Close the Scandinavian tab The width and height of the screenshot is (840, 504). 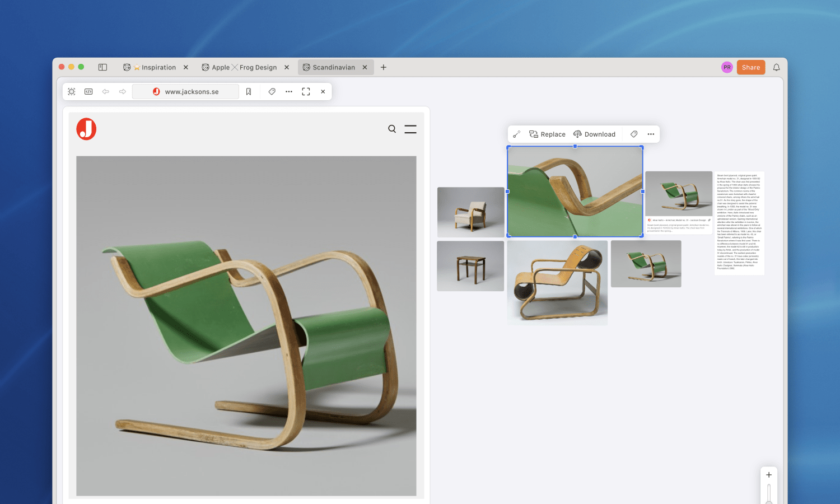tap(365, 67)
